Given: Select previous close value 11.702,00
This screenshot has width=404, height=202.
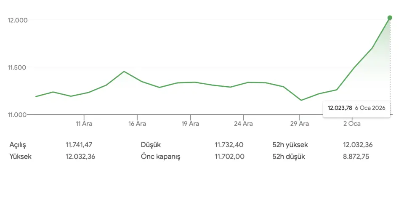Looking at the screenshot, I should [229, 157].
